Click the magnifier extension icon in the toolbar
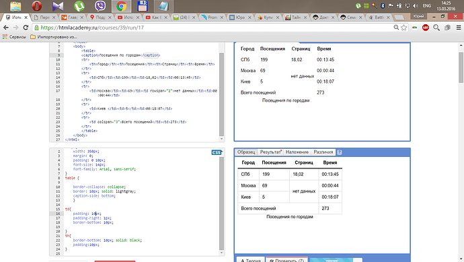 pos(436,28)
